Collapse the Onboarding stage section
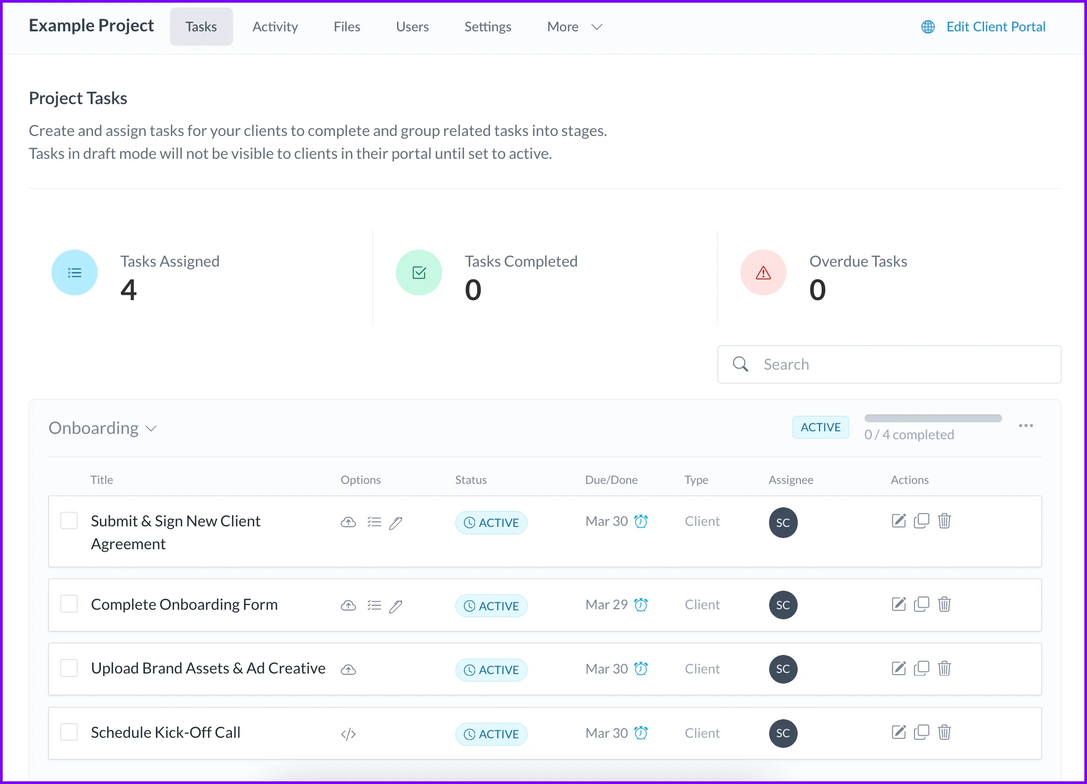The width and height of the screenshot is (1087, 784). point(151,428)
